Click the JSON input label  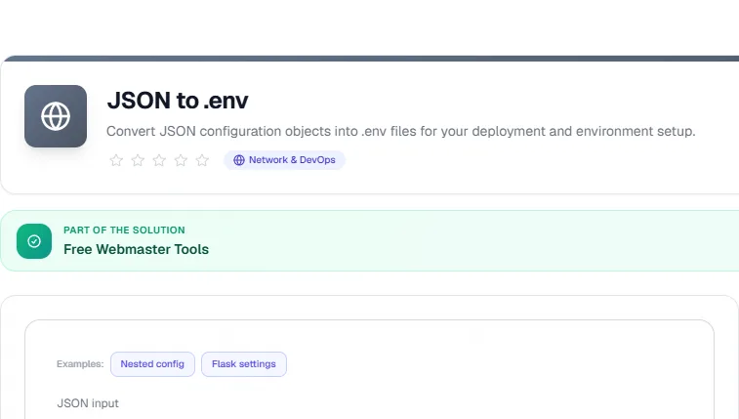point(88,403)
